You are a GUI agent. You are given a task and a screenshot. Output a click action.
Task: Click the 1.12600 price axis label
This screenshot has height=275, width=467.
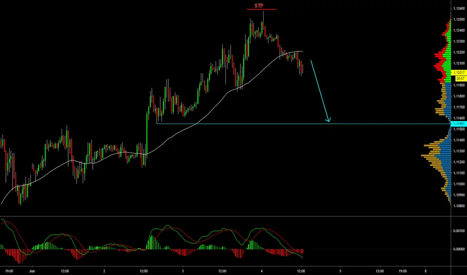pyautogui.click(x=459, y=8)
